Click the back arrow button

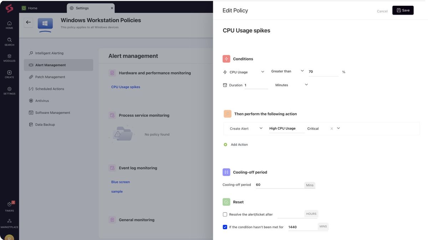(28, 22)
